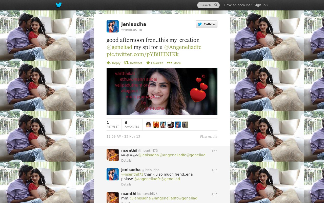The image size is (324, 203).
Task: Click the Flag media link
Action: click(209, 137)
